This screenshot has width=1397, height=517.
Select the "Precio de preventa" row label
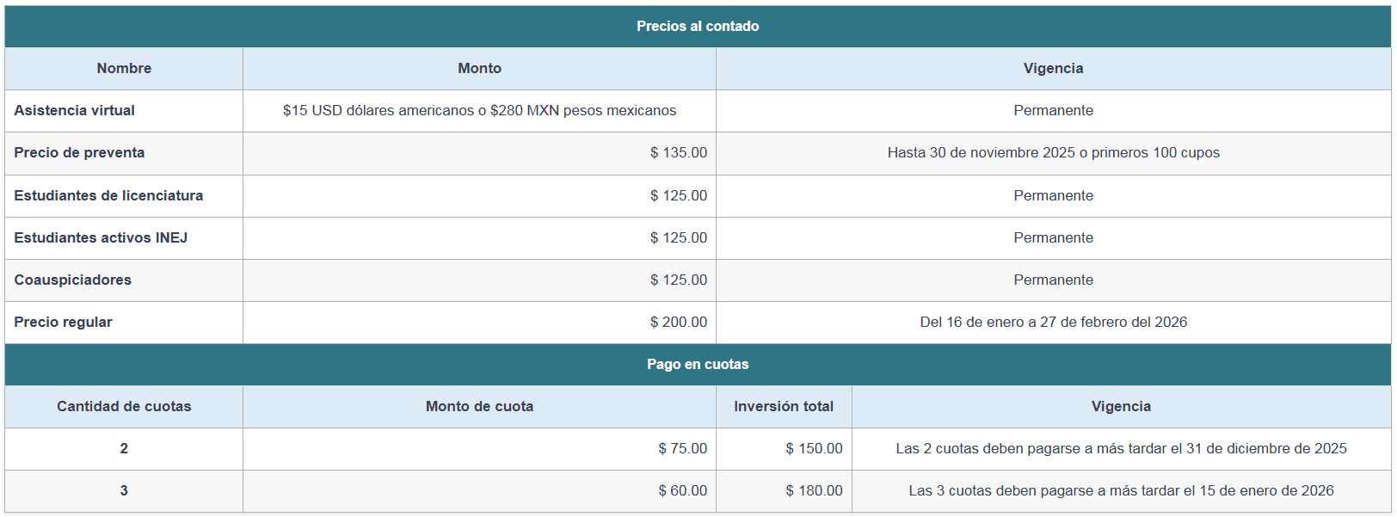(x=79, y=153)
